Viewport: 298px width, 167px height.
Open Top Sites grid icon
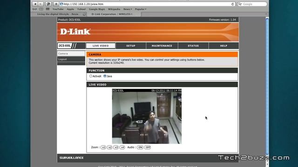pyautogui.click(x=47, y=9)
